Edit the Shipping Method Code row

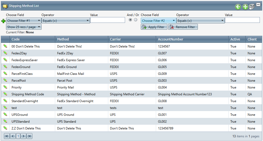(x=5, y=94)
